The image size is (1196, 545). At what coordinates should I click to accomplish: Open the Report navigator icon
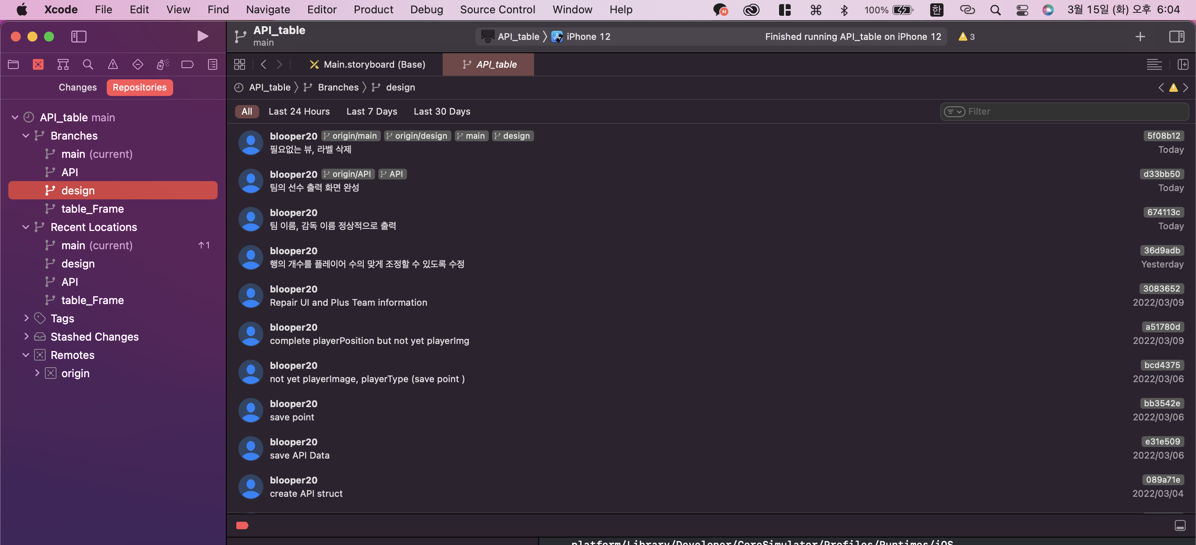(212, 64)
